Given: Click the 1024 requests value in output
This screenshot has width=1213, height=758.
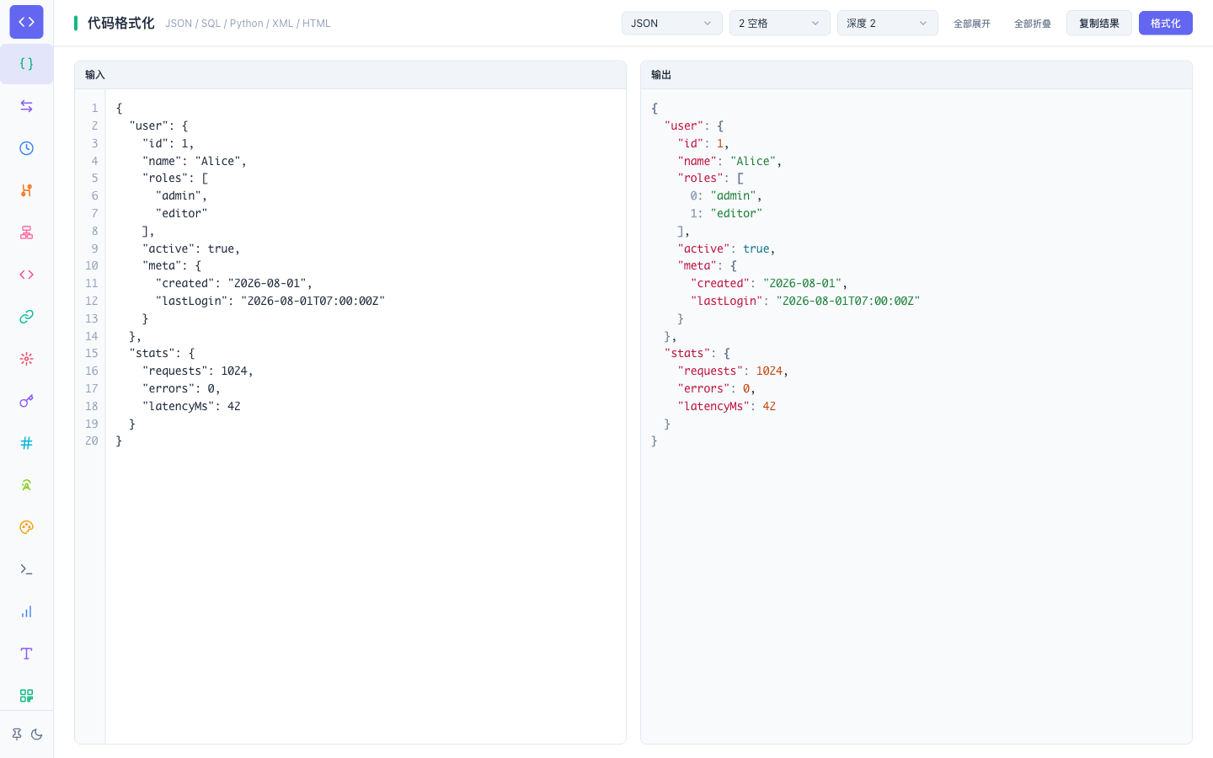Looking at the screenshot, I should (x=769, y=371).
